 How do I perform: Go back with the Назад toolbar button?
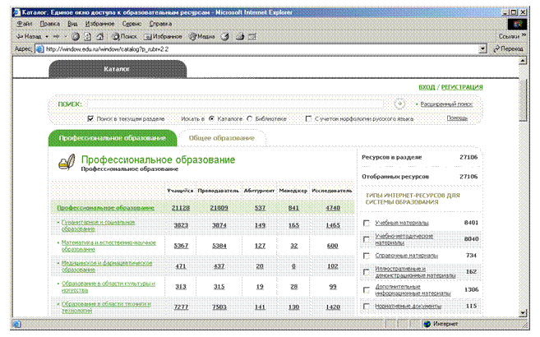tap(29, 36)
